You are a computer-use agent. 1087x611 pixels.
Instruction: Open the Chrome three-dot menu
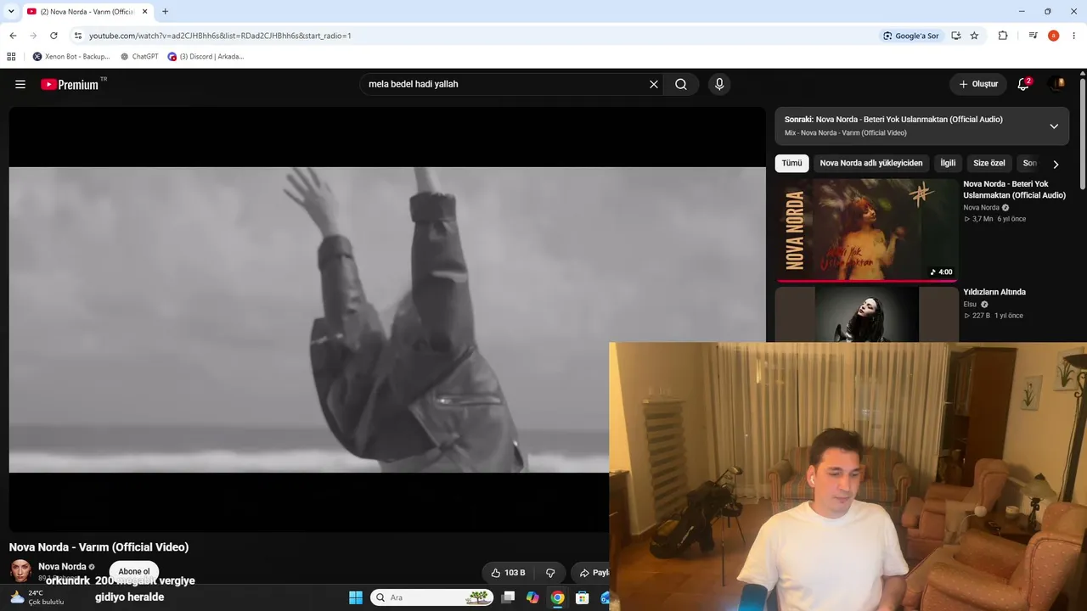pos(1074,36)
